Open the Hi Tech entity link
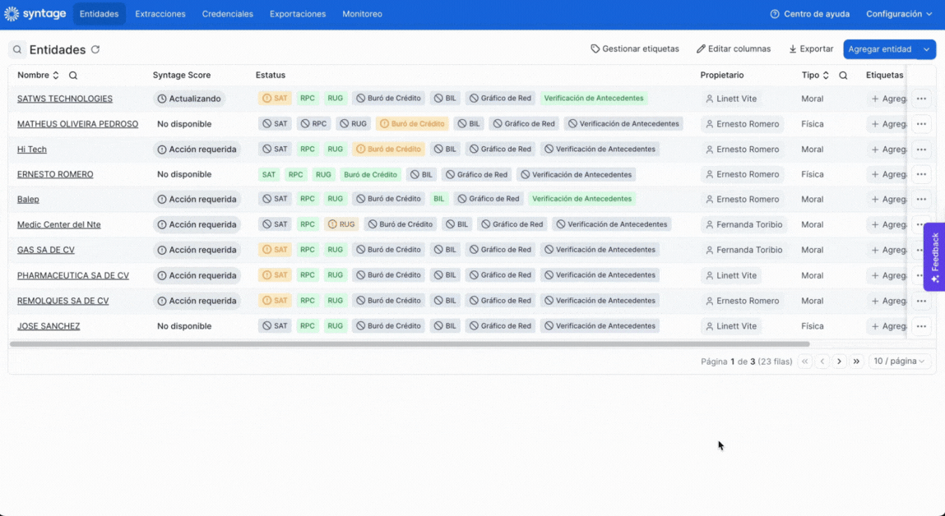945x516 pixels. pos(32,150)
